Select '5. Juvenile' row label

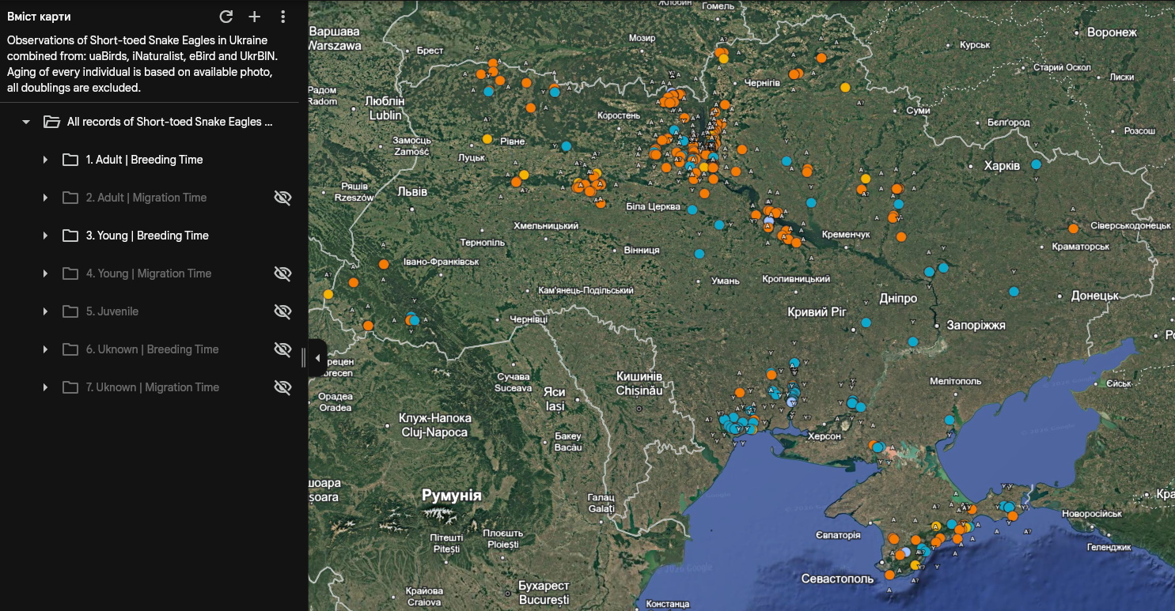tap(112, 311)
